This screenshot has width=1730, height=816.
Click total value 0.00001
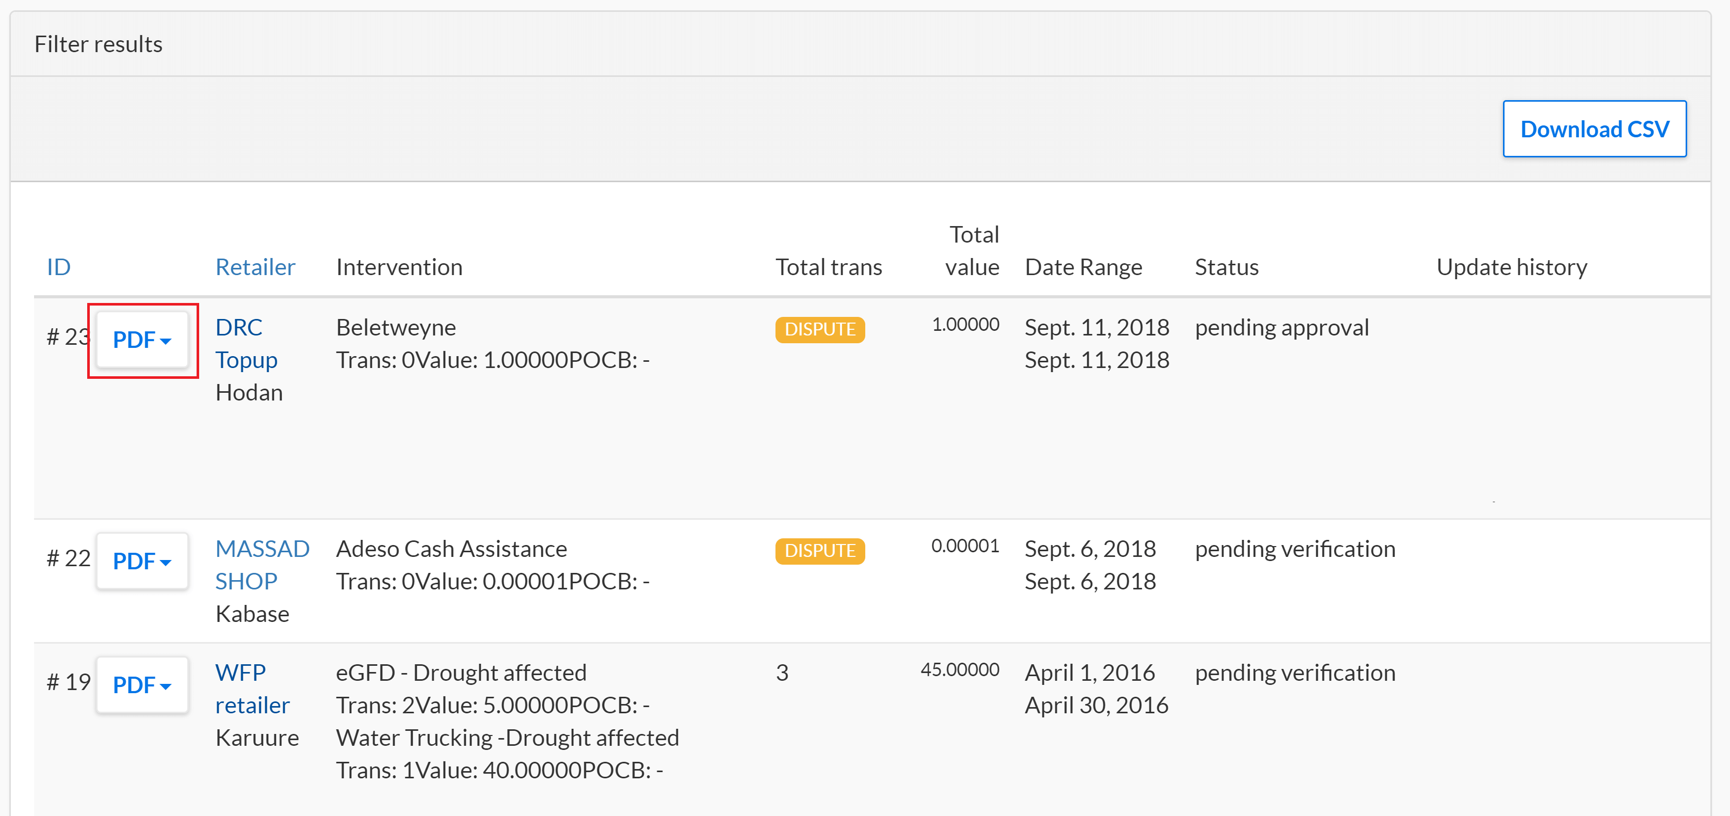pos(965,546)
